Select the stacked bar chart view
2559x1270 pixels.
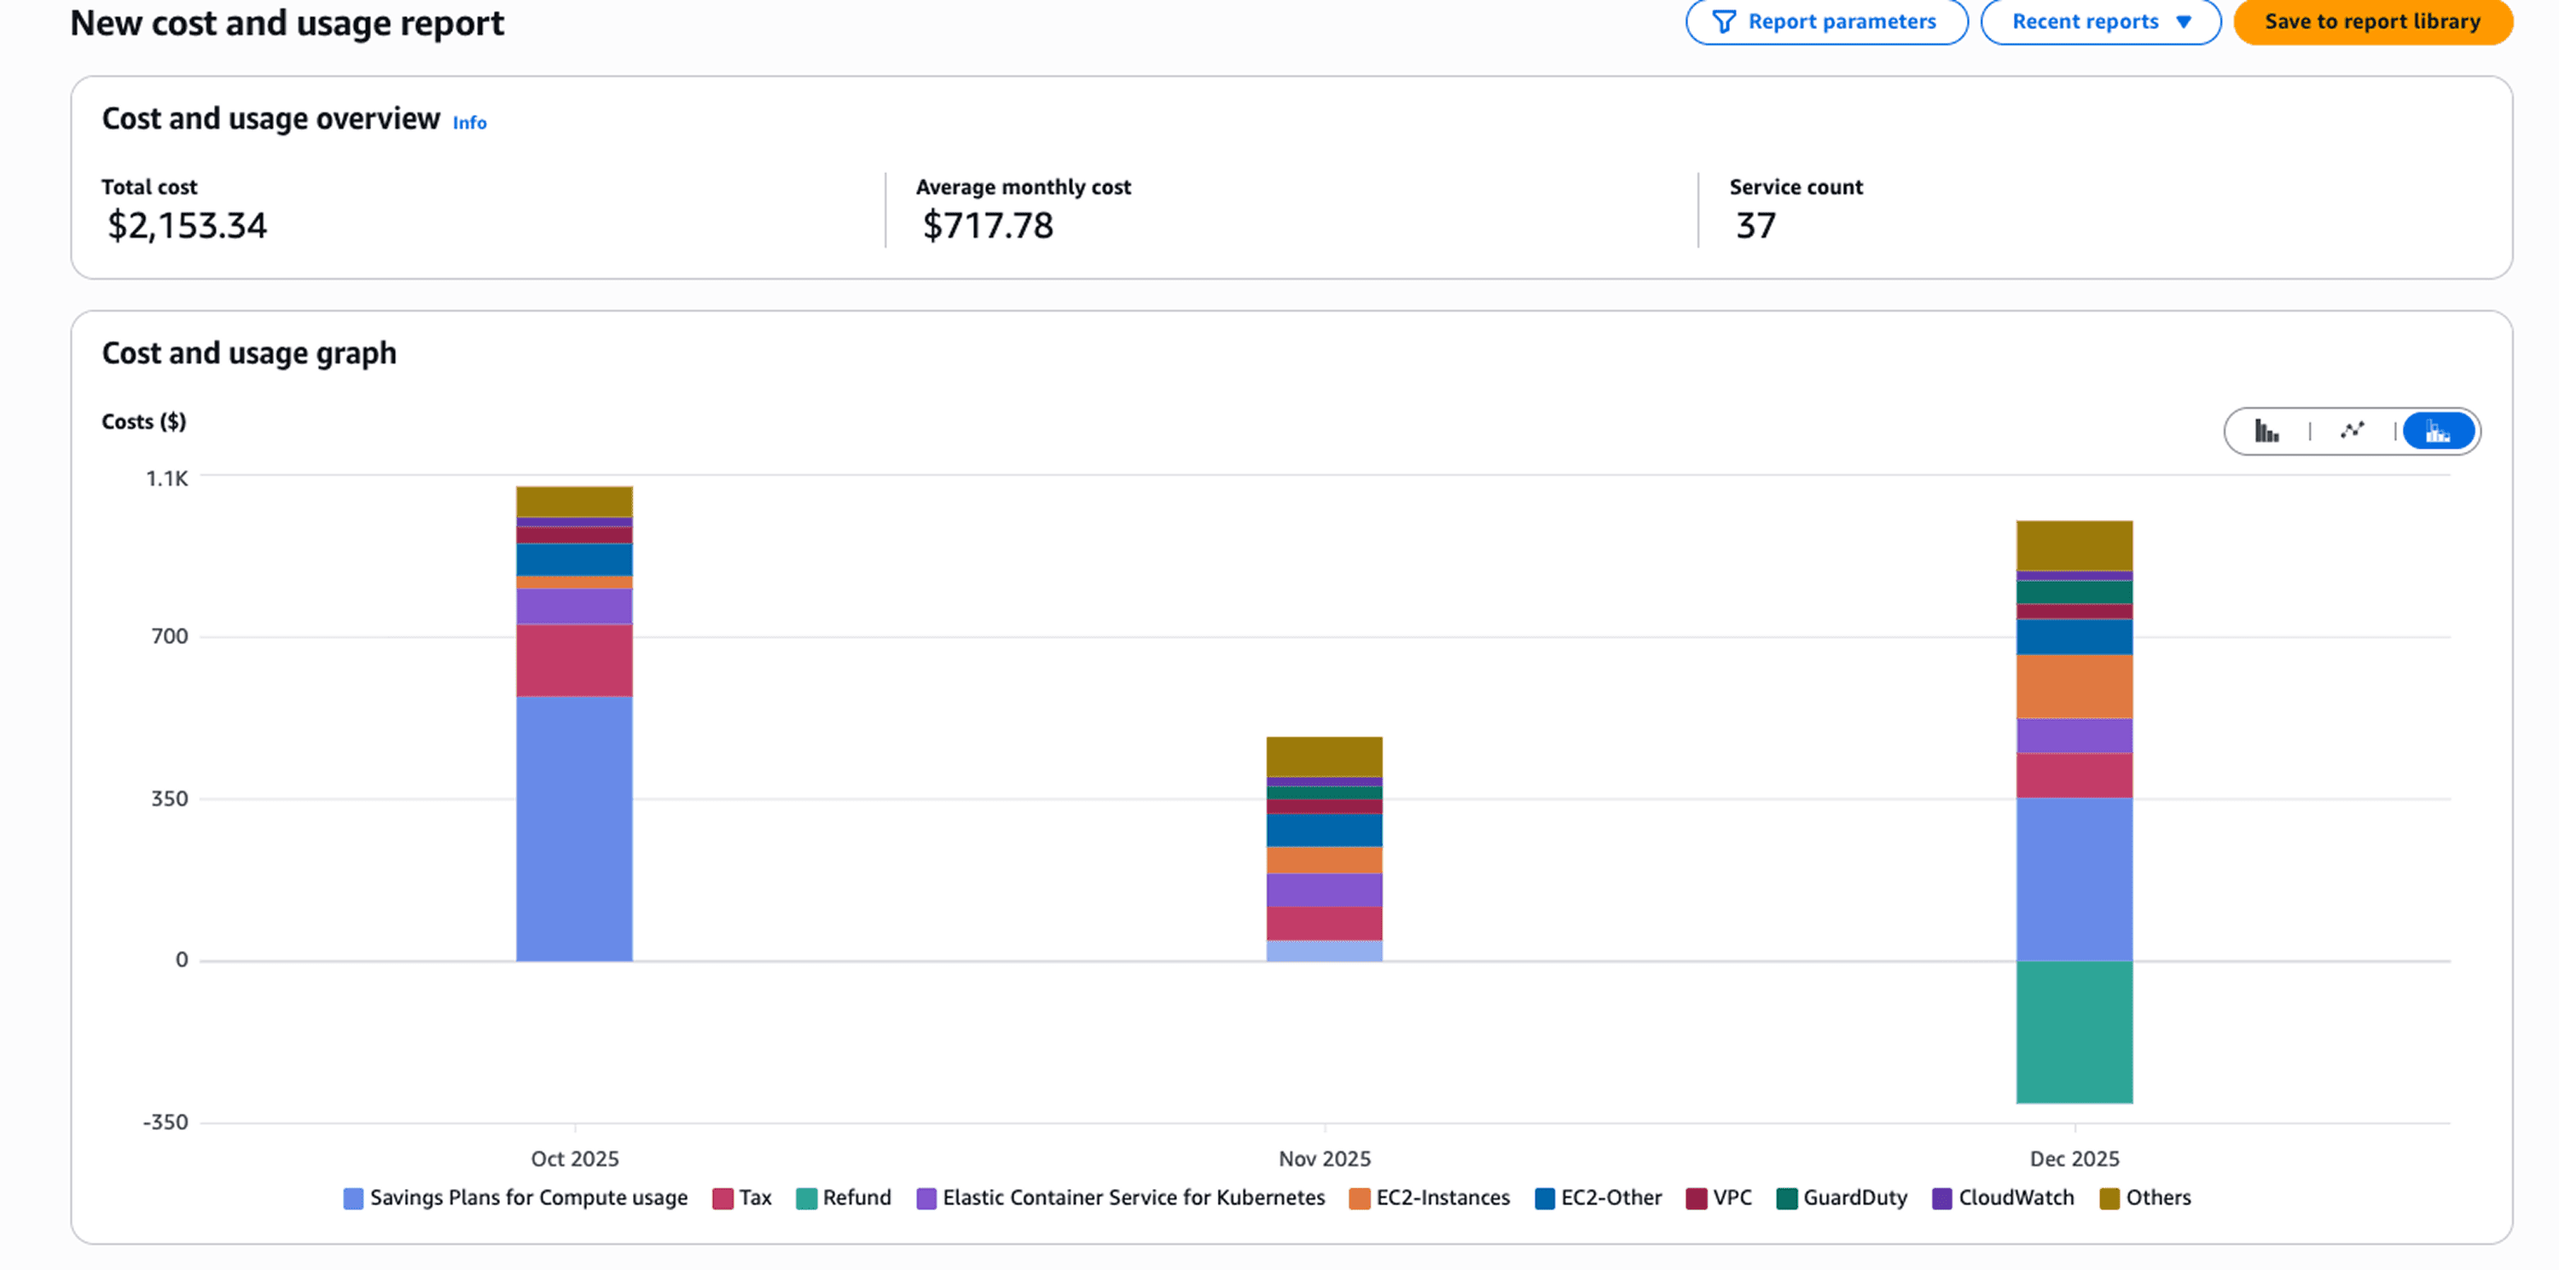coord(2438,431)
